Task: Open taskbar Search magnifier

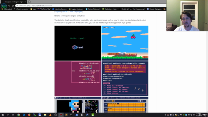Action: (x=8, y=115)
